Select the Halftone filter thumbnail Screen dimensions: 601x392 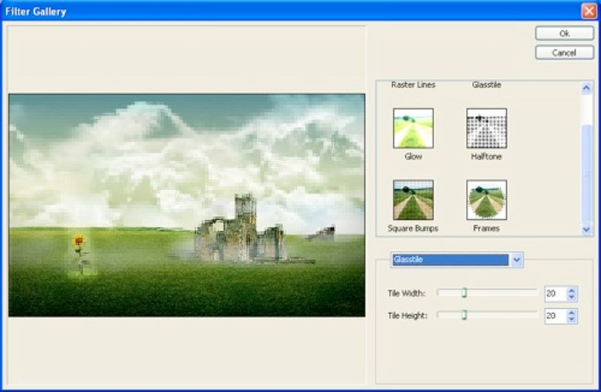(487, 128)
